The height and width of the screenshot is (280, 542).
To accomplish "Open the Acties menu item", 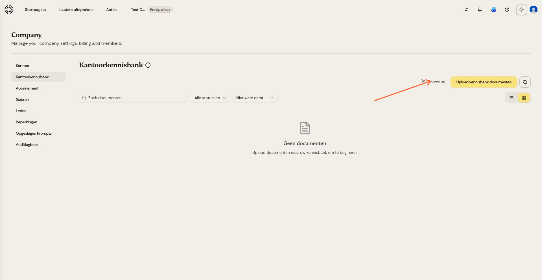I will pos(112,10).
